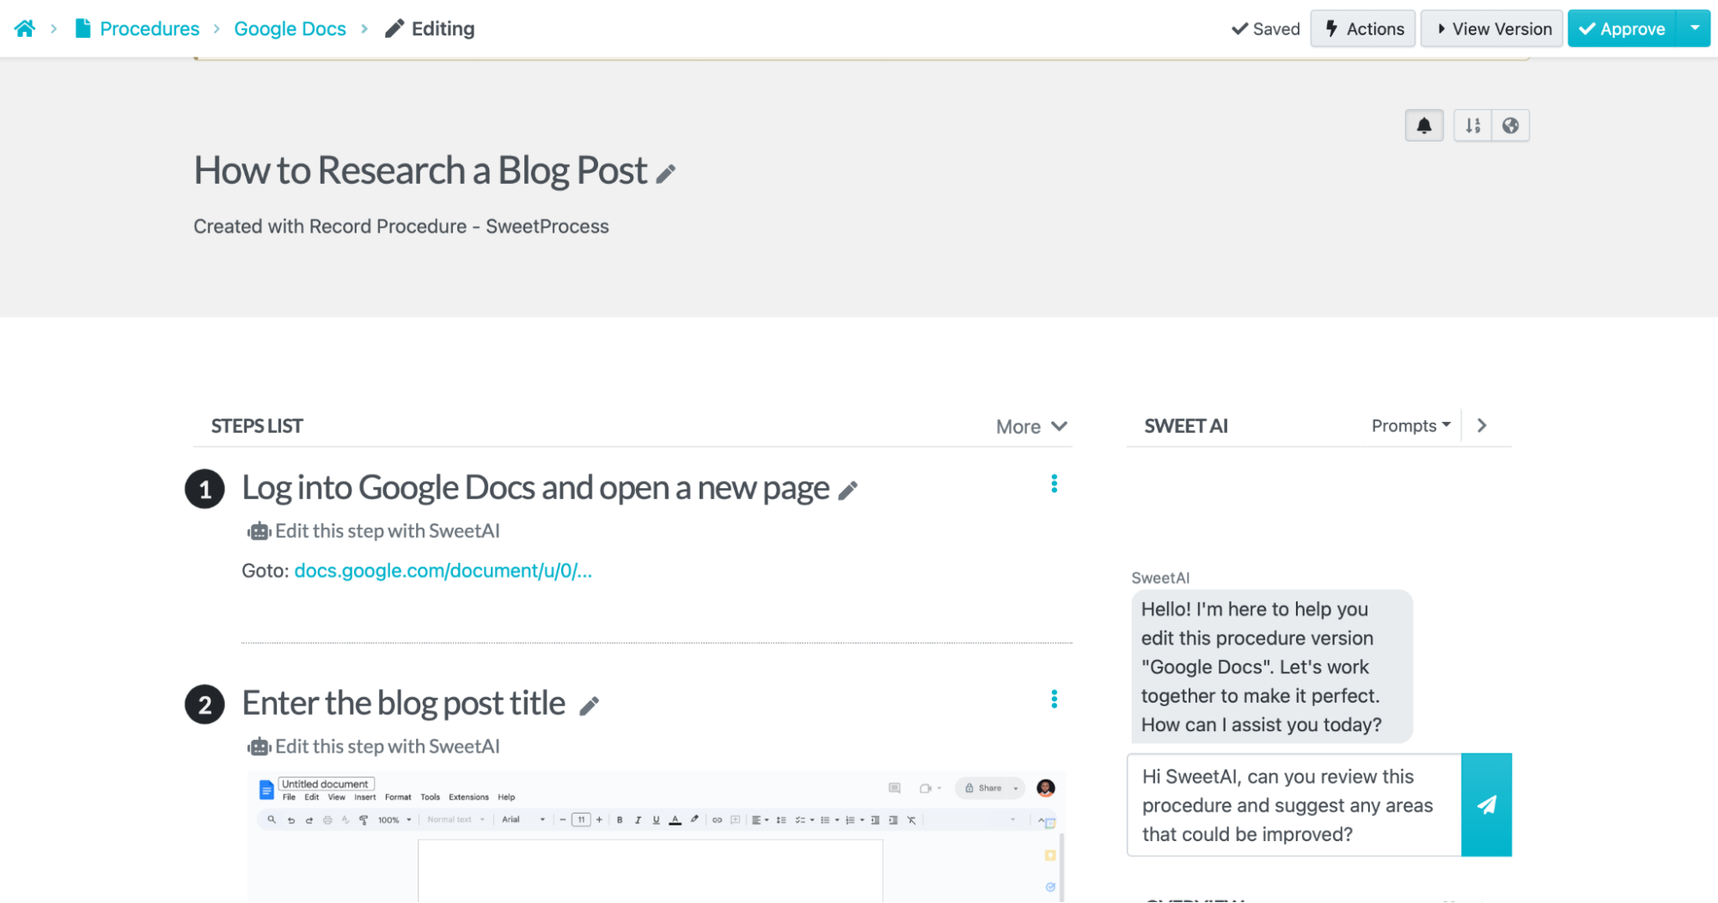Collapse the Sweet AI panel chevron
Image resolution: width=1718 pixels, height=903 pixels.
pyautogui.click(x=1482, y=425)
